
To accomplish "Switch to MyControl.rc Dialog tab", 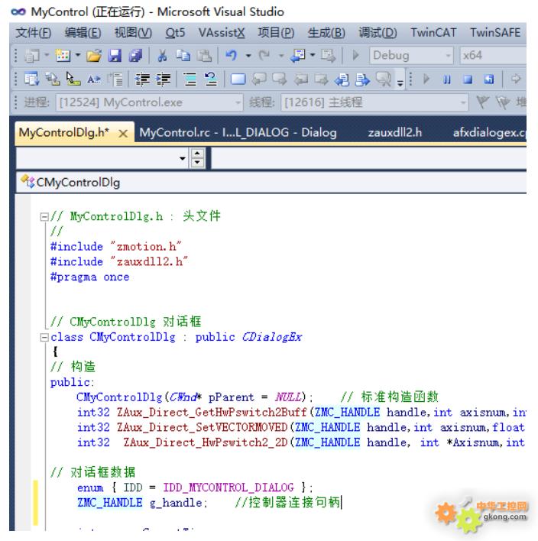I will 238,132.
